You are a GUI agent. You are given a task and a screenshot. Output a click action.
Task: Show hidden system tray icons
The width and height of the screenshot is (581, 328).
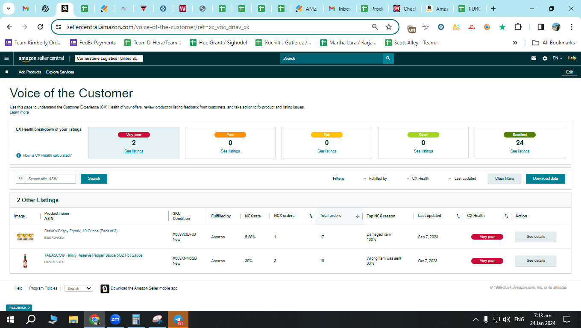coord(475,319)
